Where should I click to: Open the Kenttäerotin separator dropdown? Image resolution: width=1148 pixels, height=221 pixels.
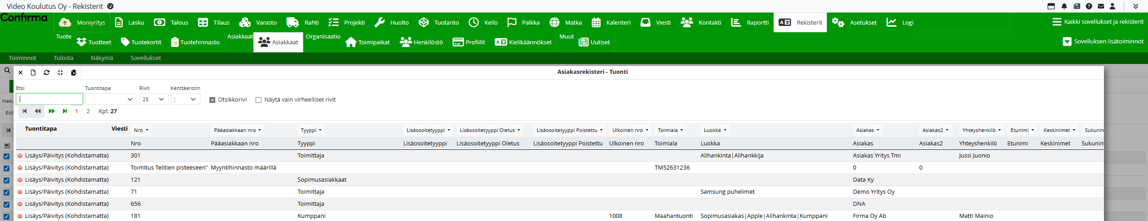point(185,99)
